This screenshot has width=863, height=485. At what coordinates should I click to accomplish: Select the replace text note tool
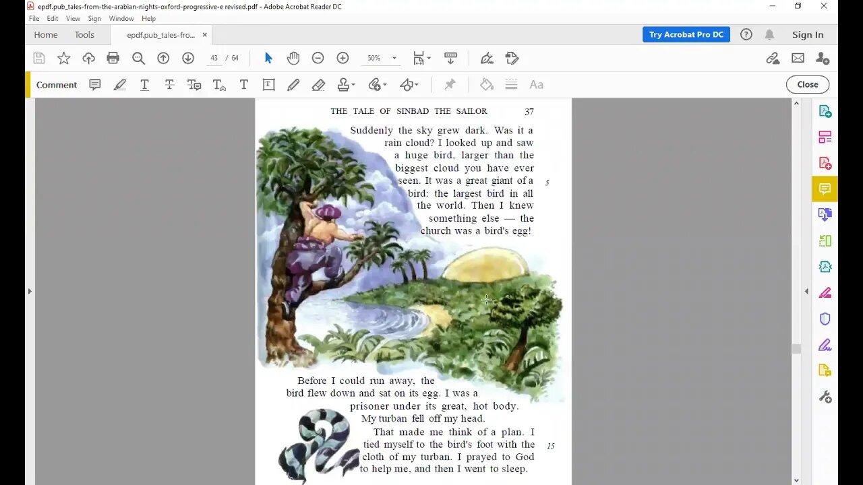pos(194,85)
